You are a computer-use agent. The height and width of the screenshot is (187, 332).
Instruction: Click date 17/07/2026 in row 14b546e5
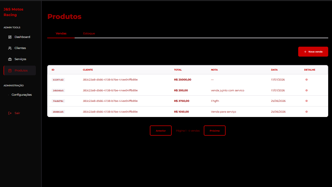tap(278, 90)
